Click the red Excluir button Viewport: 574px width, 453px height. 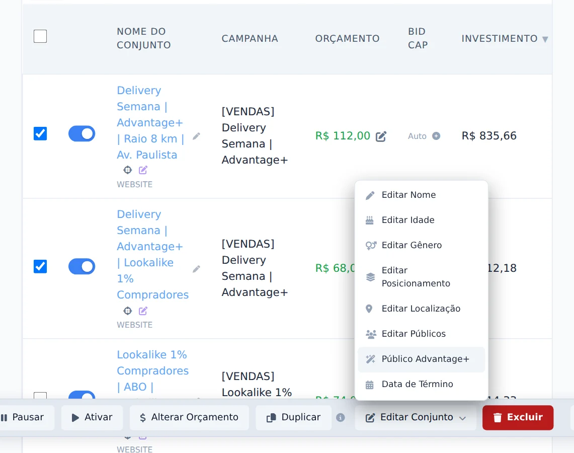(518, 417)
